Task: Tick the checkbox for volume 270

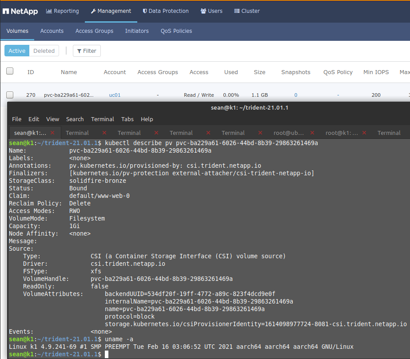Action: point(10,95)
